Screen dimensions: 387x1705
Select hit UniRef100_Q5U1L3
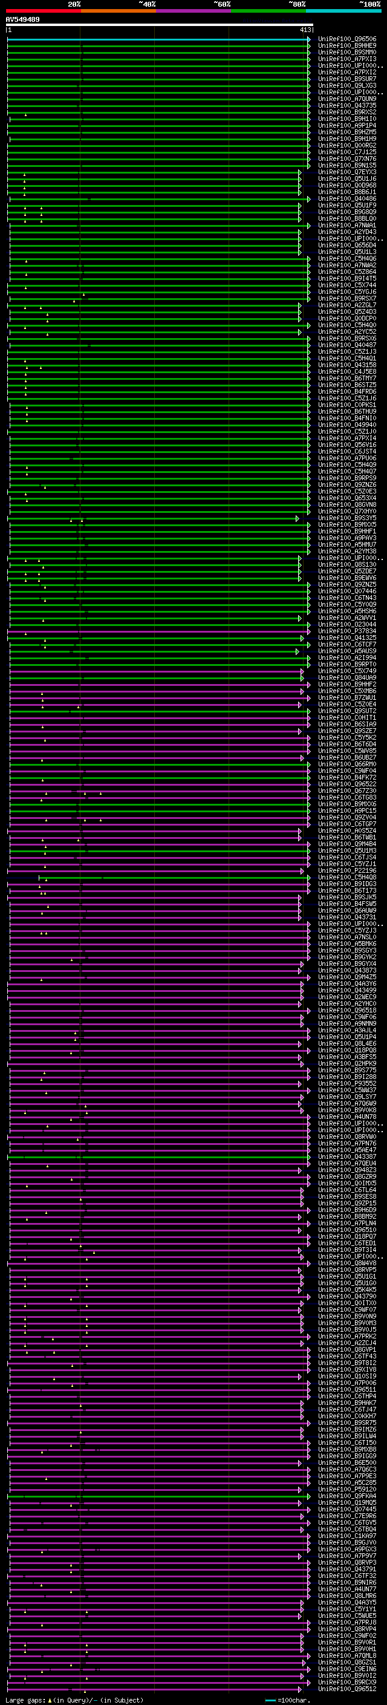[347, 252]
